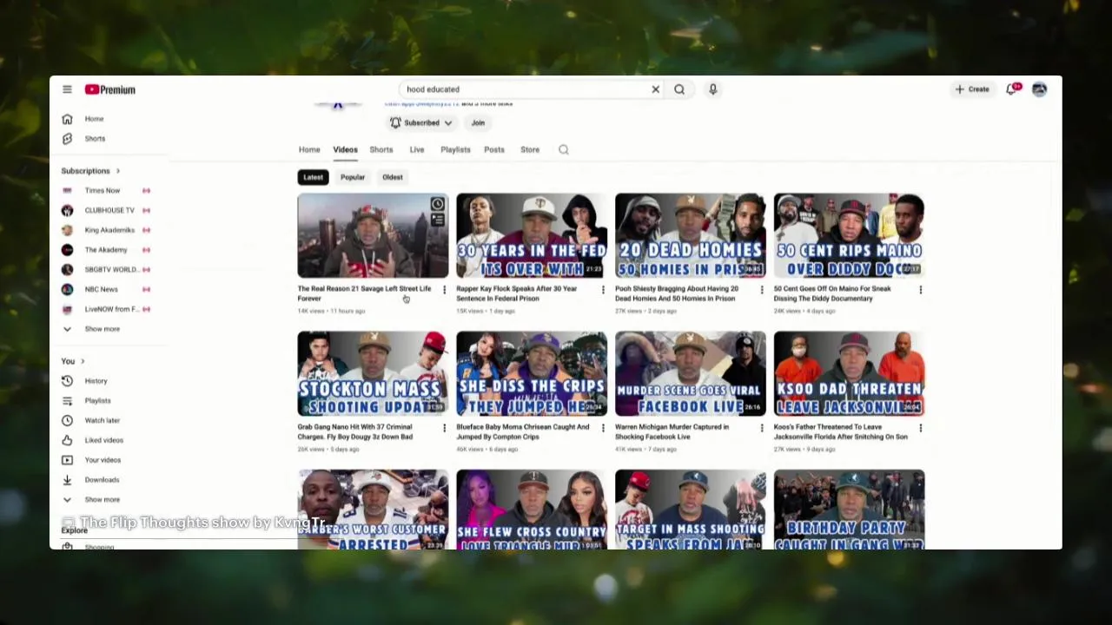Screen dimensions: 1112x625
Task: Select Oldest sort chip
Action: point(393,177)
